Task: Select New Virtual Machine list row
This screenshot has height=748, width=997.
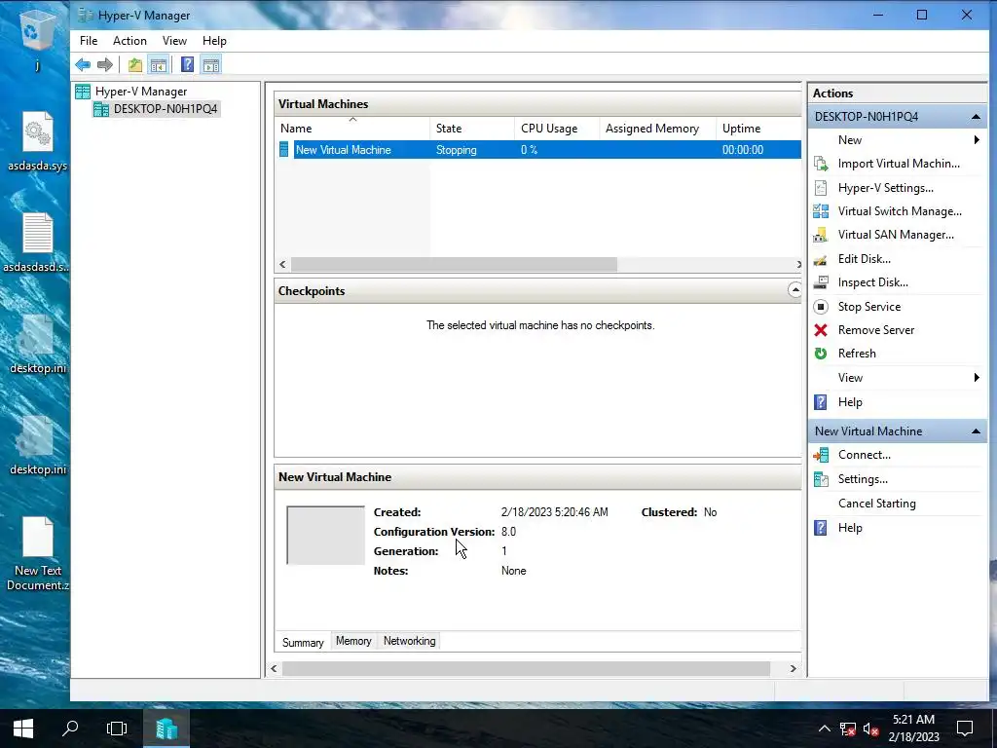Action: point(538,150)
